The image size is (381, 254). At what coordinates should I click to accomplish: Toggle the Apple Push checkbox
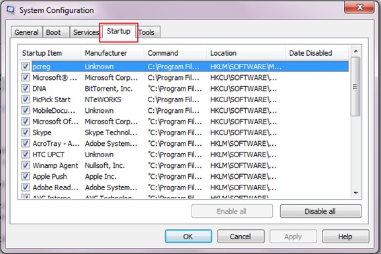tap(26, 176)
